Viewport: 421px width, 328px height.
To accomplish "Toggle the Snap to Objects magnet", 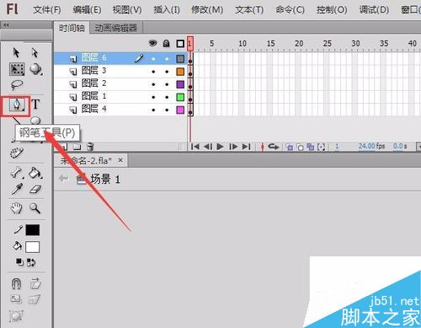I will [16, 283].
